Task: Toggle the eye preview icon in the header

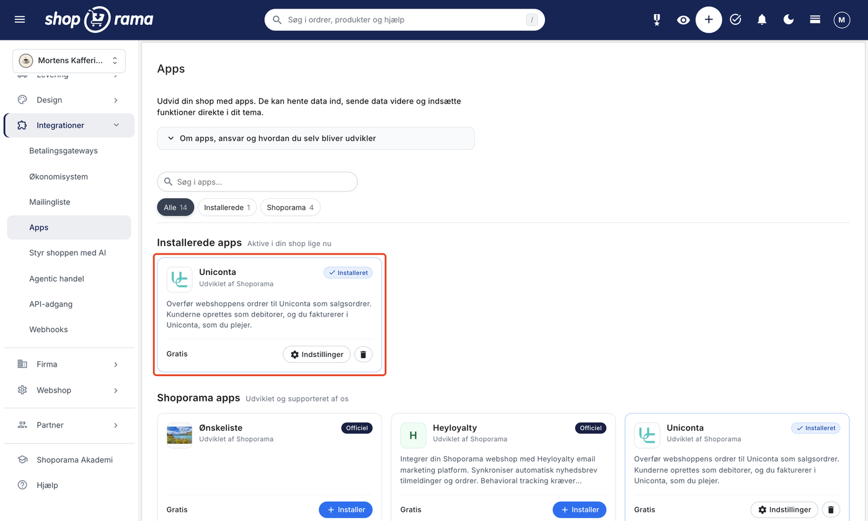Action: click(x=683, y=20)
